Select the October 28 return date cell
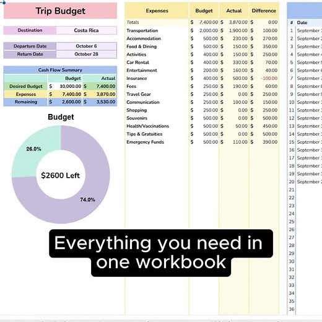Viewport: 322px width, 322px height. coord(86,54)
